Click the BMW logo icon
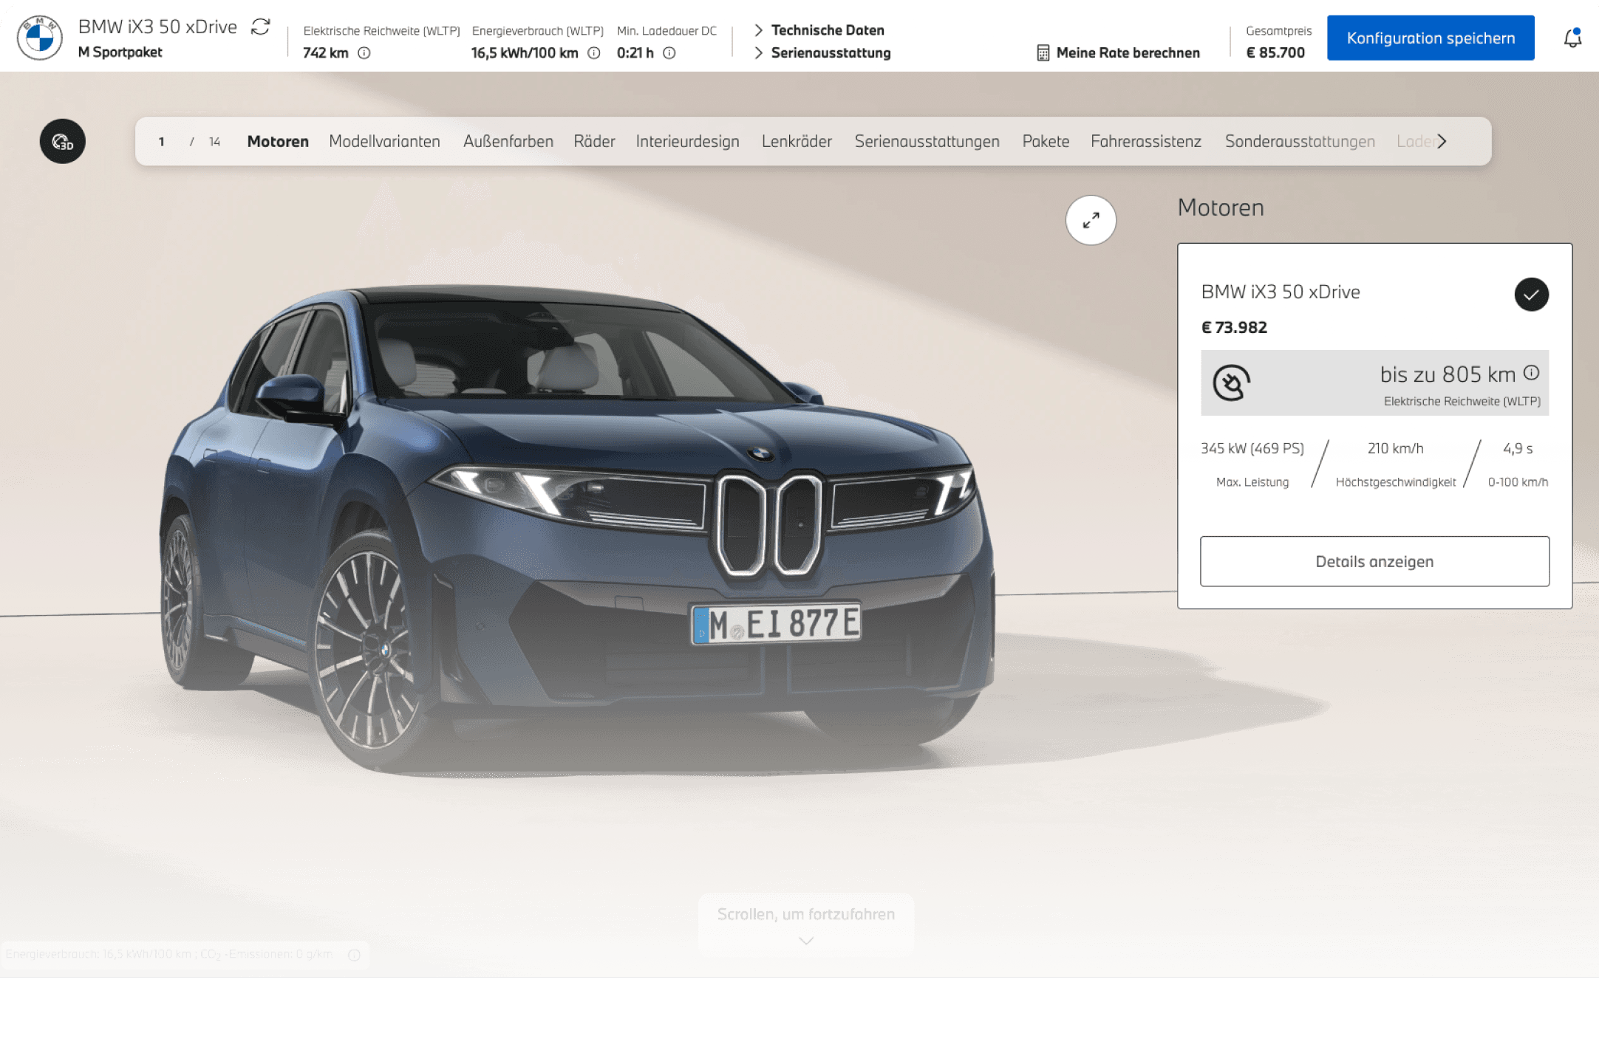This screenshot has width=1599, height=1050. click(x=40, y=38)
